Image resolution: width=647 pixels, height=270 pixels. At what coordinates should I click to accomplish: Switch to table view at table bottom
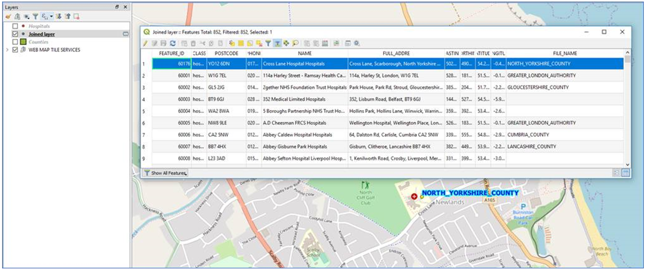point(626,172)
